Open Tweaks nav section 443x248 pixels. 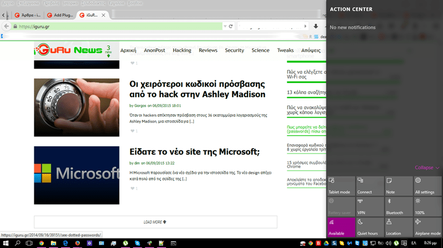tap(285, 50)
